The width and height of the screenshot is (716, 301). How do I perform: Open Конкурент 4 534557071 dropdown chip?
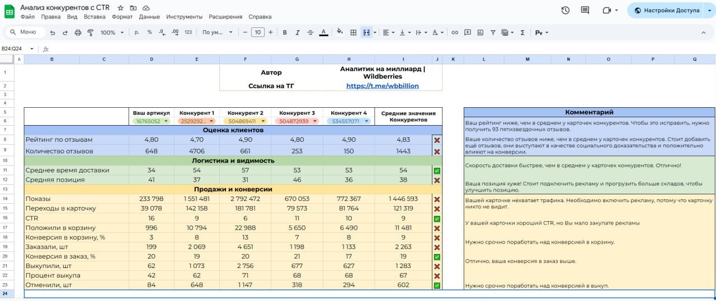(349, 121)
